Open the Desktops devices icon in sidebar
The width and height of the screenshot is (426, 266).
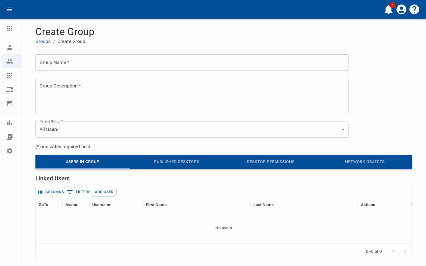pyautogui.click(x=9, y=89)
